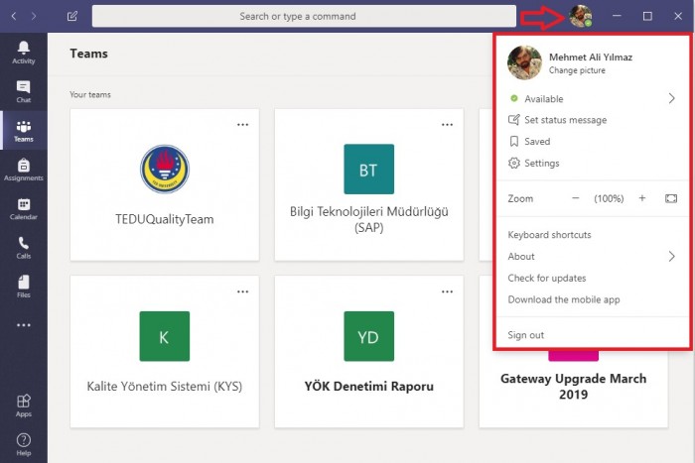Screen dimensions: 695x463
Task: Expand the About submenu chevron
Action: coord(671,257)
